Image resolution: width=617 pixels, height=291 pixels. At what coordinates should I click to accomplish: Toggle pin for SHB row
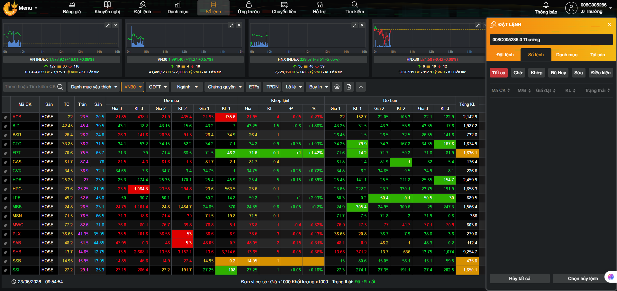(x=5, y=252)
